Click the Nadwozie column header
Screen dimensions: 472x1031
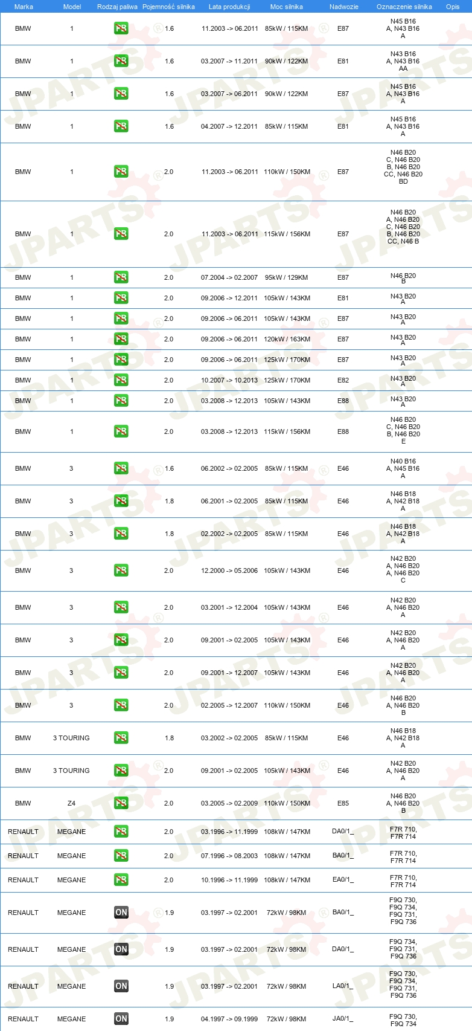click(x=343, y=7)
